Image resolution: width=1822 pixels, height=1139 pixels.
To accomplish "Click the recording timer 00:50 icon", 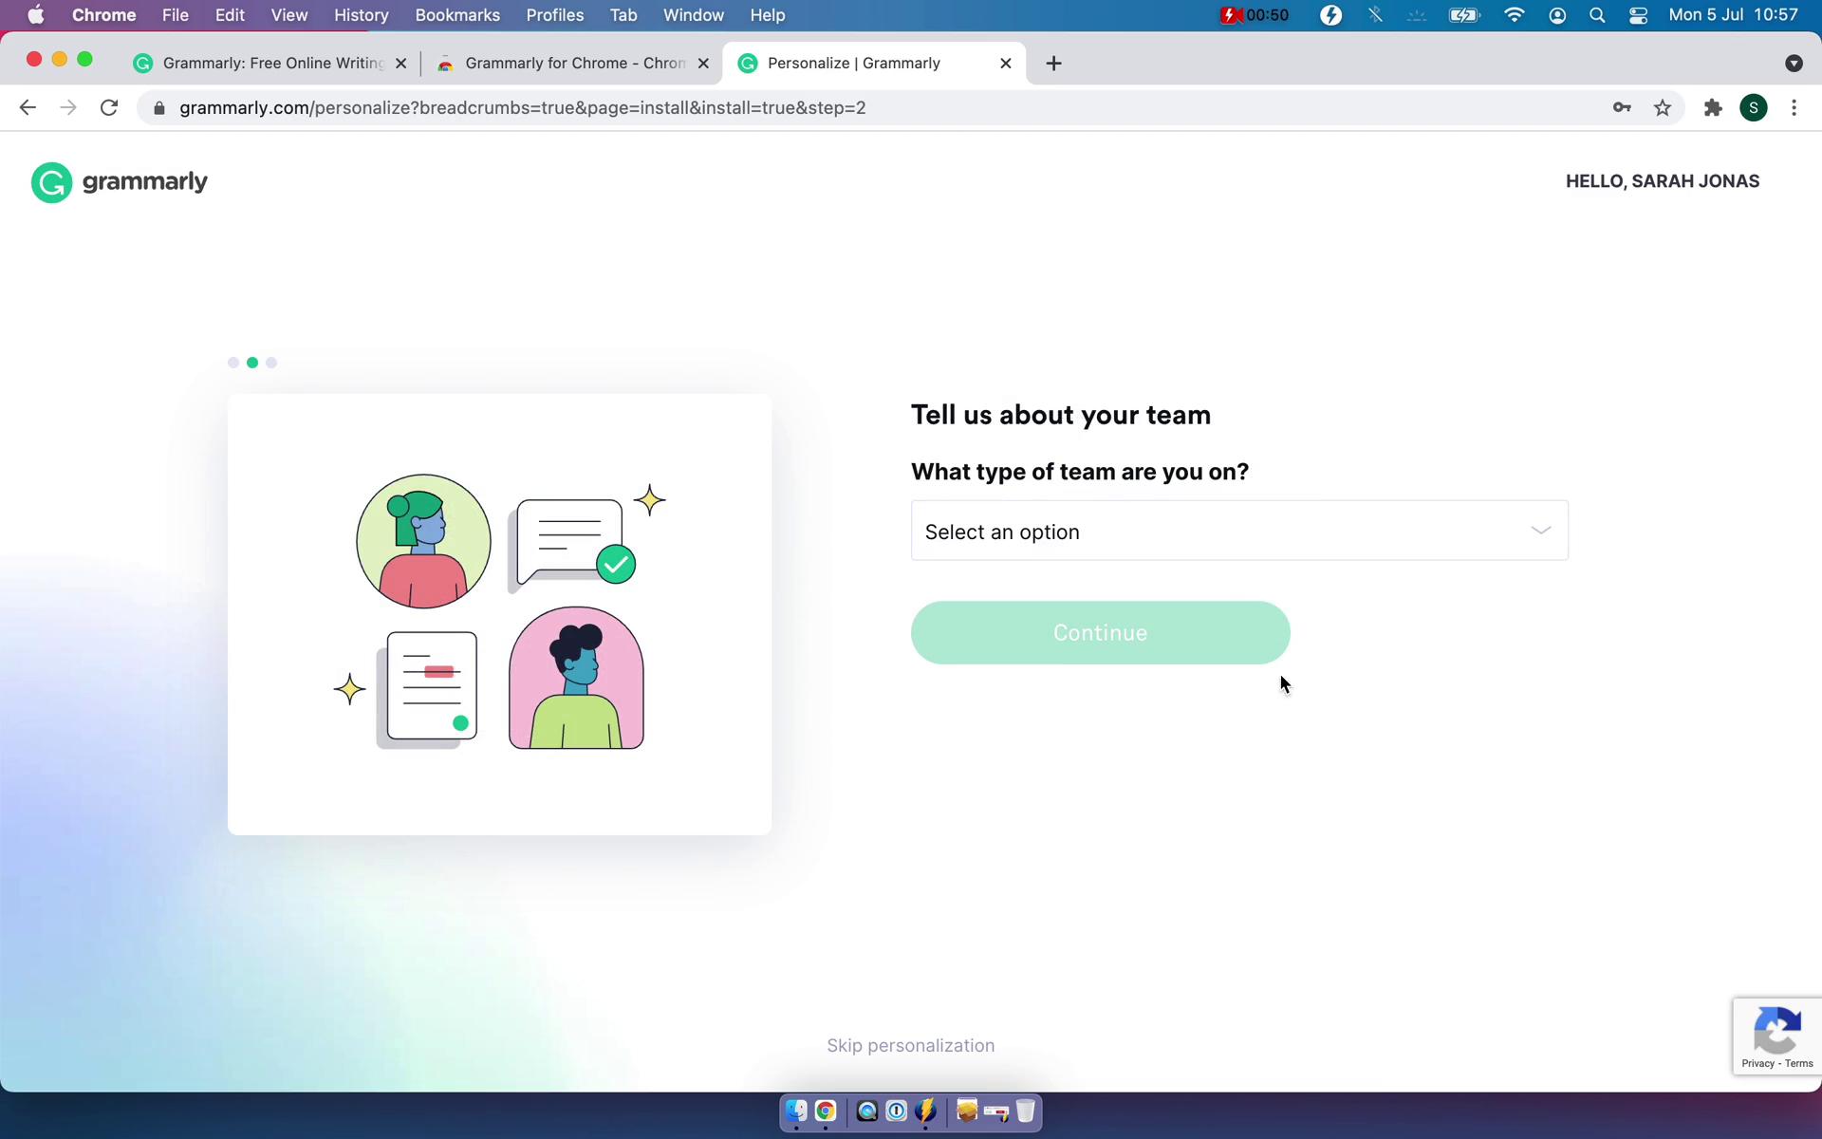I will pyautogui.click(x=1255, y=15).
